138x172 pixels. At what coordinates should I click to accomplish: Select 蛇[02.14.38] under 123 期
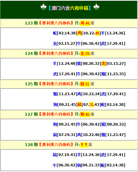click(65, 33)
